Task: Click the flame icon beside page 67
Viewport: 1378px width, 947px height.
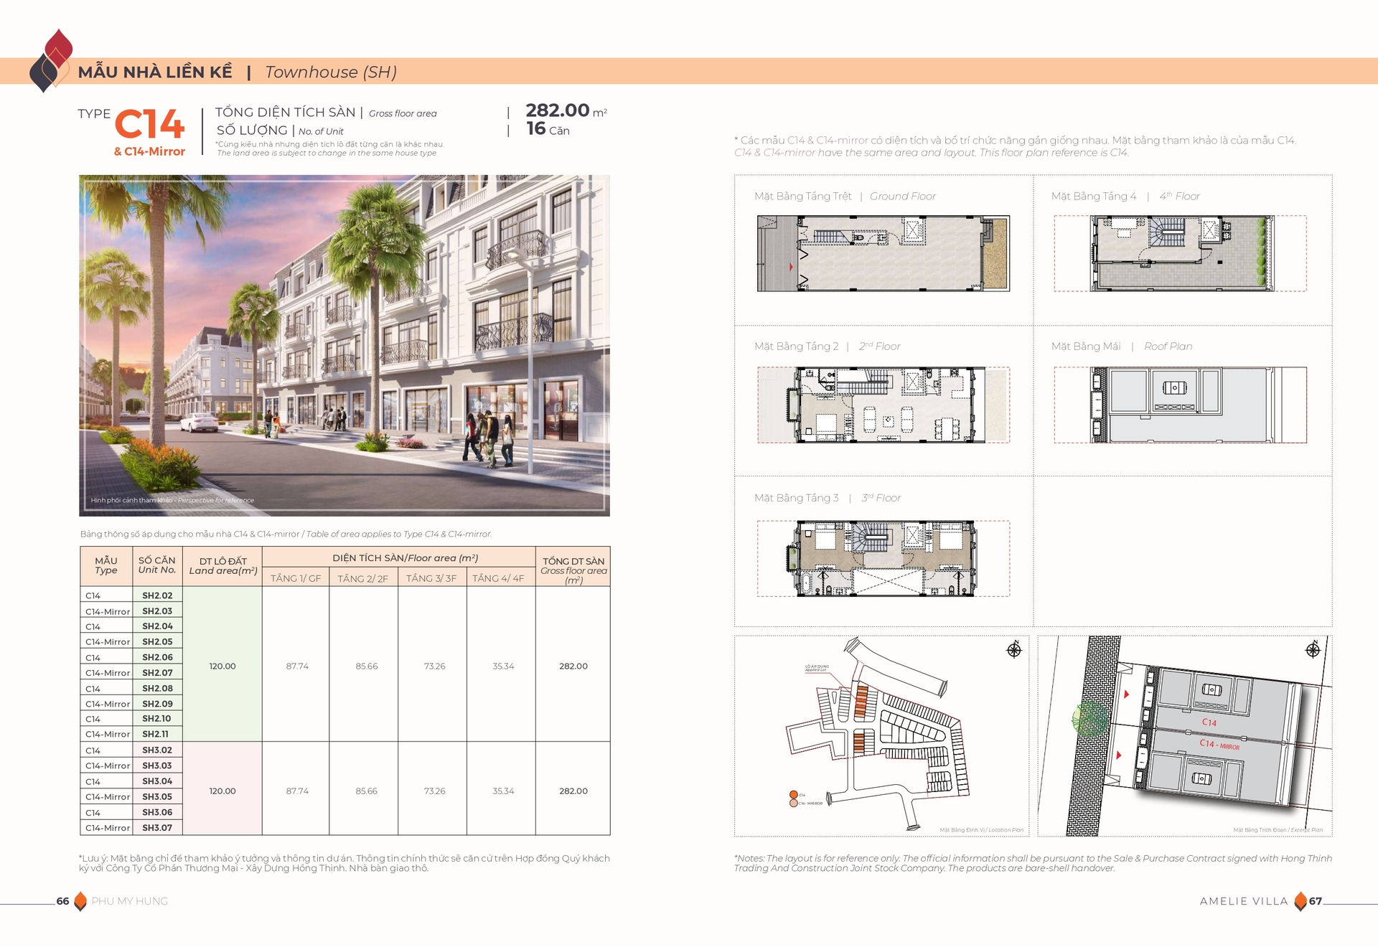Action: pyautogui.click(x=1300, y=901)
